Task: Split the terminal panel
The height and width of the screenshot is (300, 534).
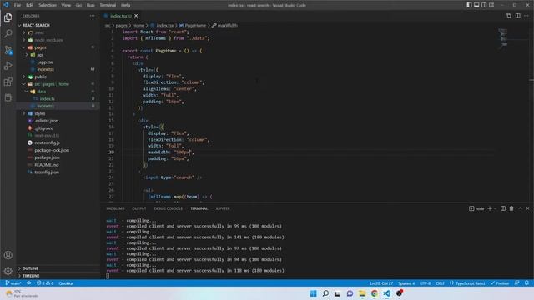Action: 503,208
